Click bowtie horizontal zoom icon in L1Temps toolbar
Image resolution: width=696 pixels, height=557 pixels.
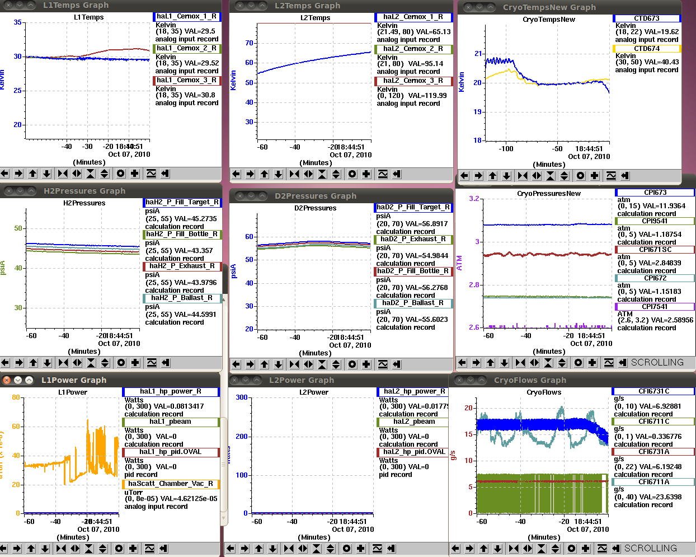[63, 174]
